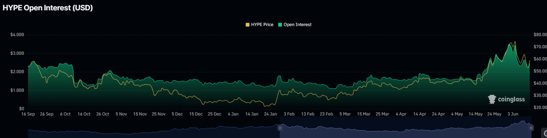Image resolution: width=547 pixels, height=138 pixels.
Task: Click the green Open Interest color swatch
Action: pos(280,25)
